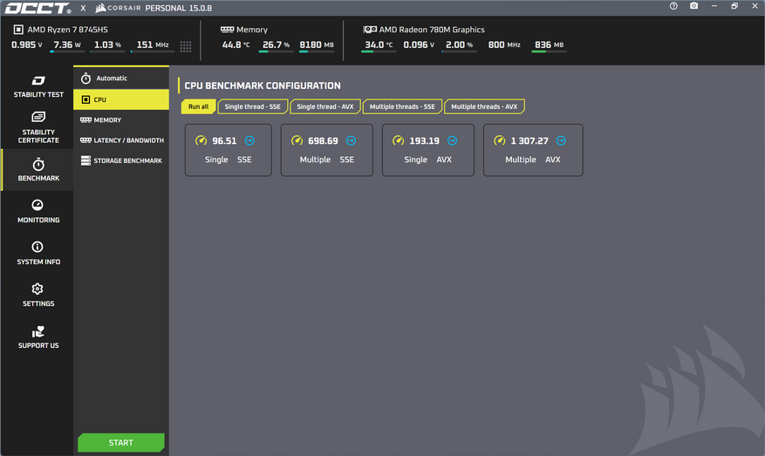Click the CPU clock 151 MHz reading
This screenshot has width=765, height=456.
(153, 44)
